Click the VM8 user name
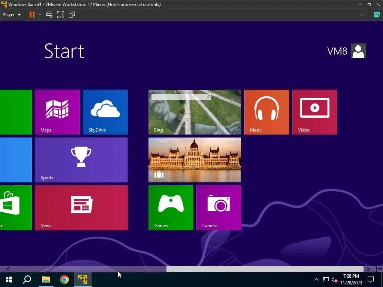This screenshot has width=383, height=287. tap(337, 51)
